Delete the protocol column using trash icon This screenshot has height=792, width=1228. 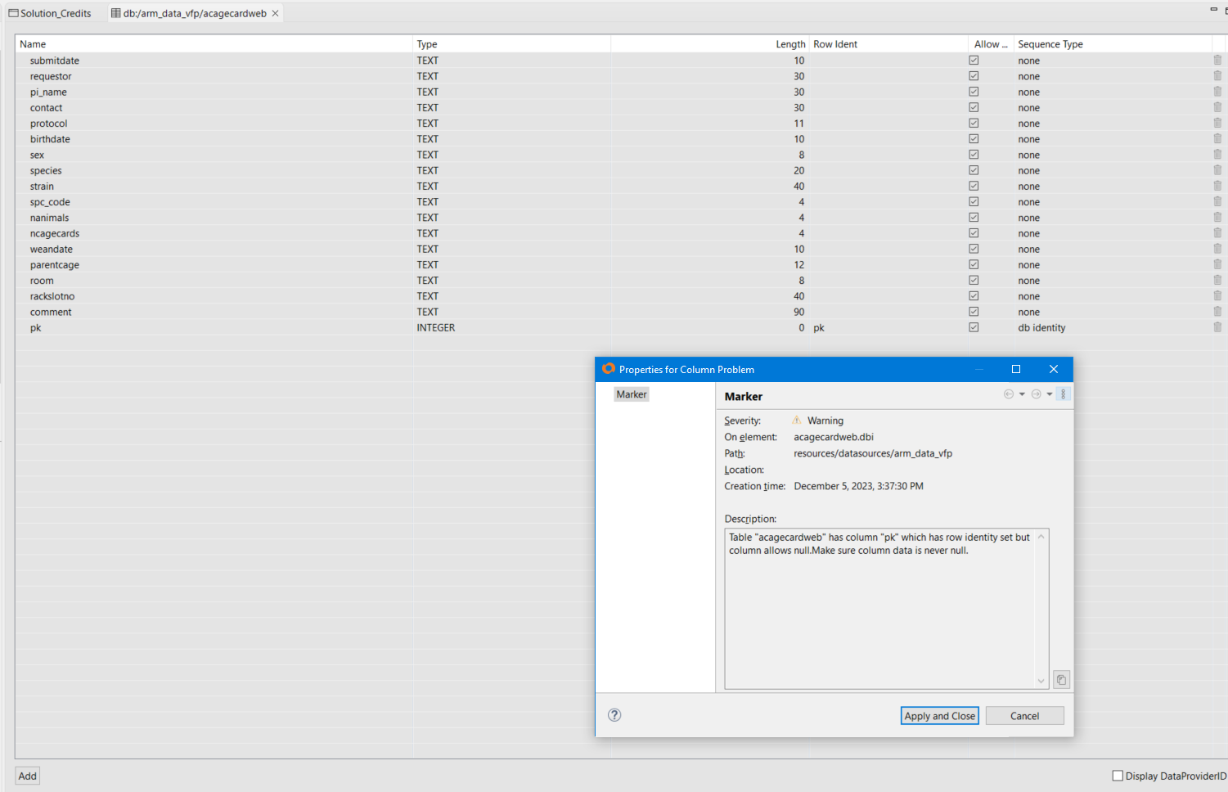click(1217, 124)
